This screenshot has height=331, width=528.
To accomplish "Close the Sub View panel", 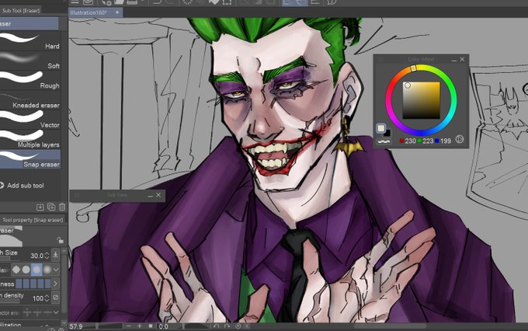I will tap(158, 195).
